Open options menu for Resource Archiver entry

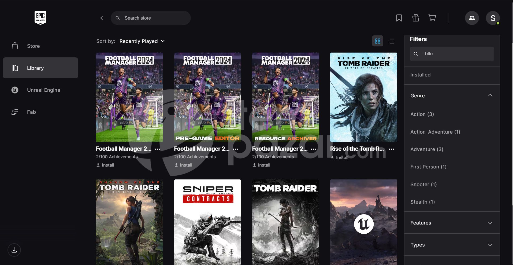(x=314, y=149)
